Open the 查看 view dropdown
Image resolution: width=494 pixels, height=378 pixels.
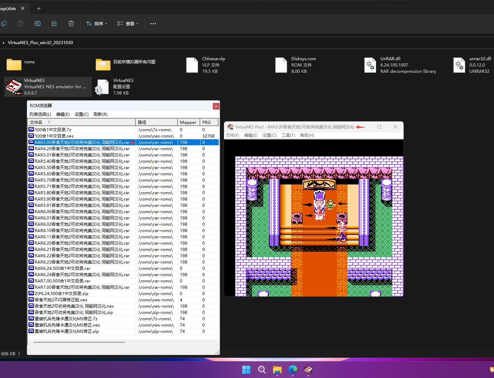click(128, 23)
